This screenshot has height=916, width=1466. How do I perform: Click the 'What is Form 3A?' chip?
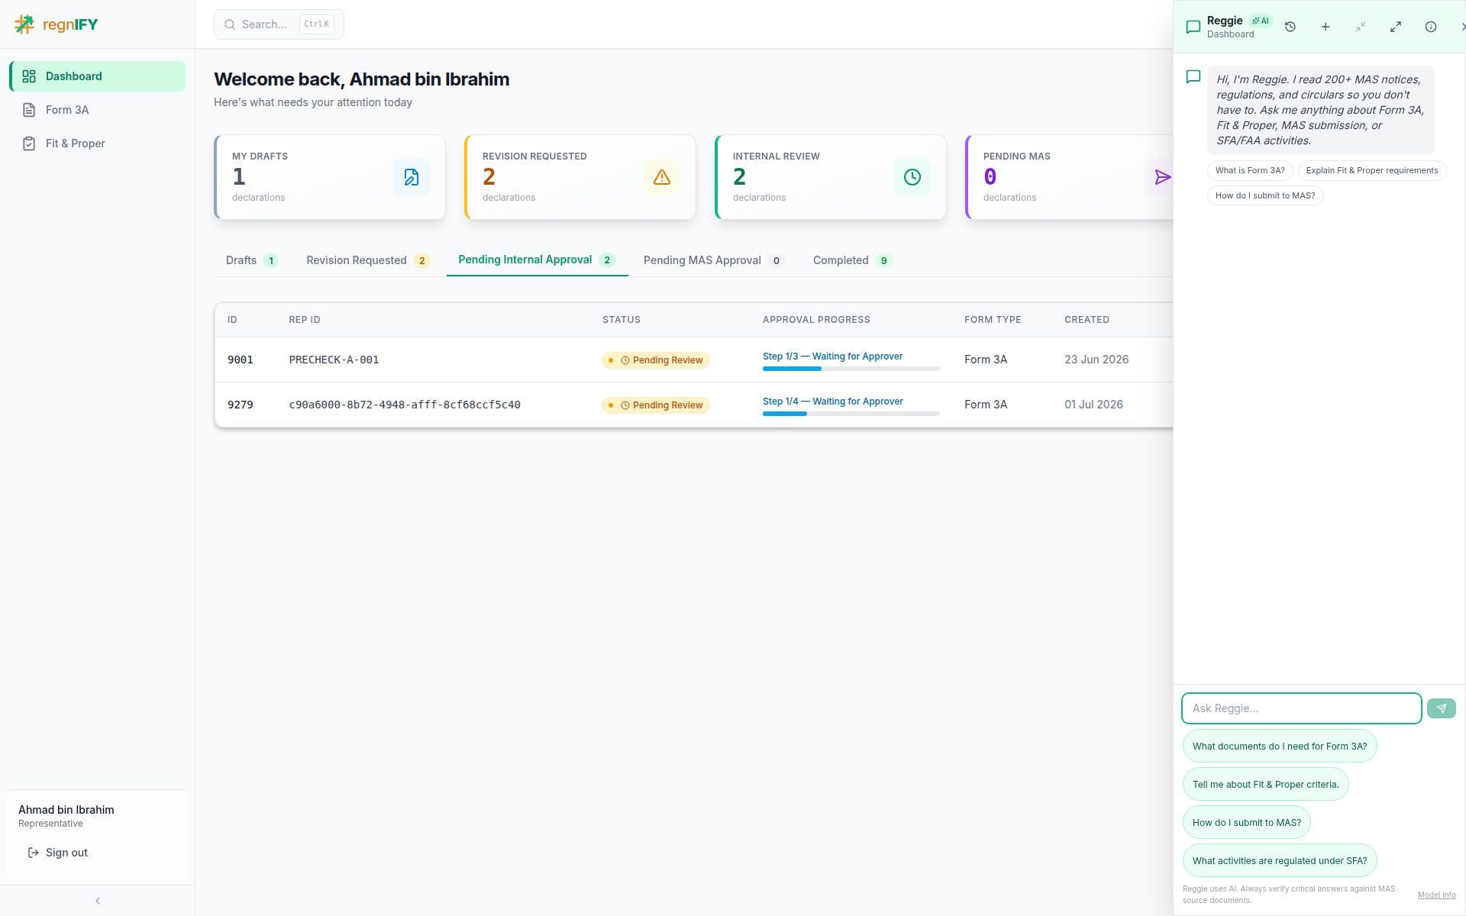(1250, 171)
